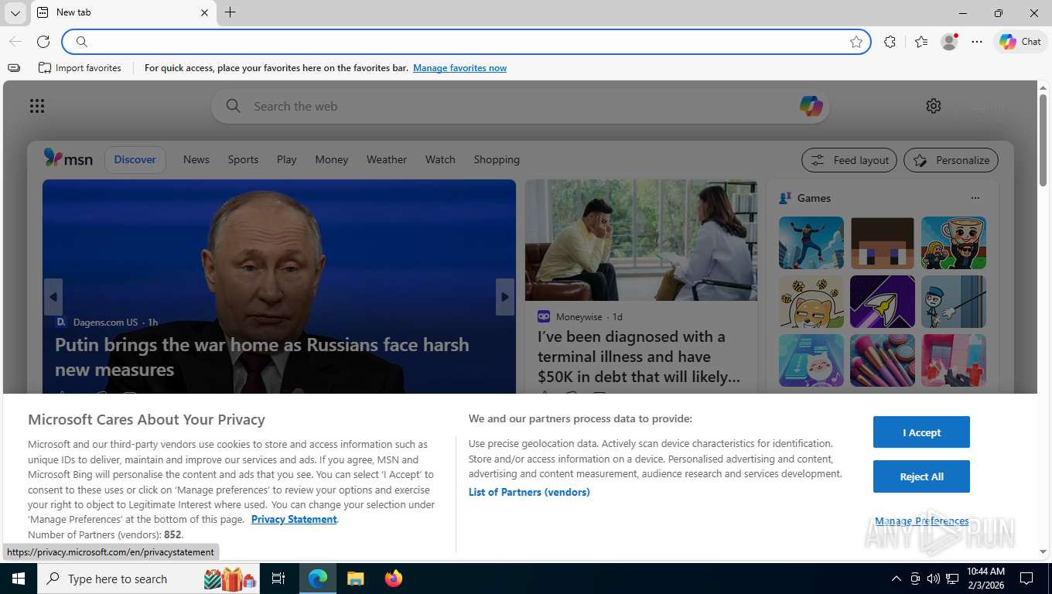Screen dimensions: 1052x594
Task: Add this page to favorites star
Action: [x=856, y=42]
